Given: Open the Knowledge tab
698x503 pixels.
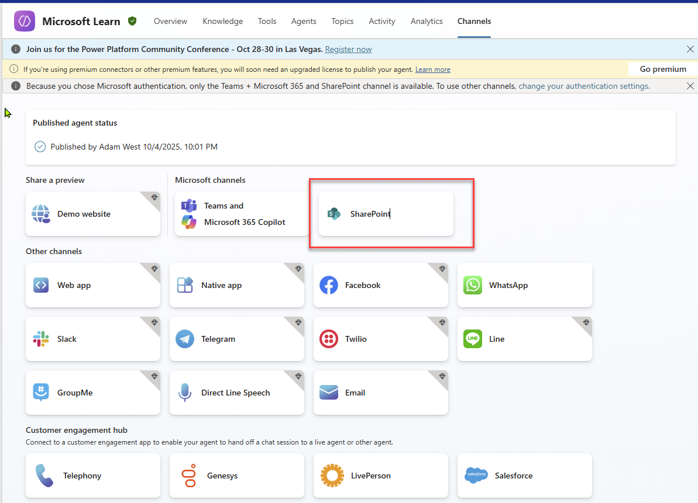Looking at the screenshot, I should (x=223, y=21).
